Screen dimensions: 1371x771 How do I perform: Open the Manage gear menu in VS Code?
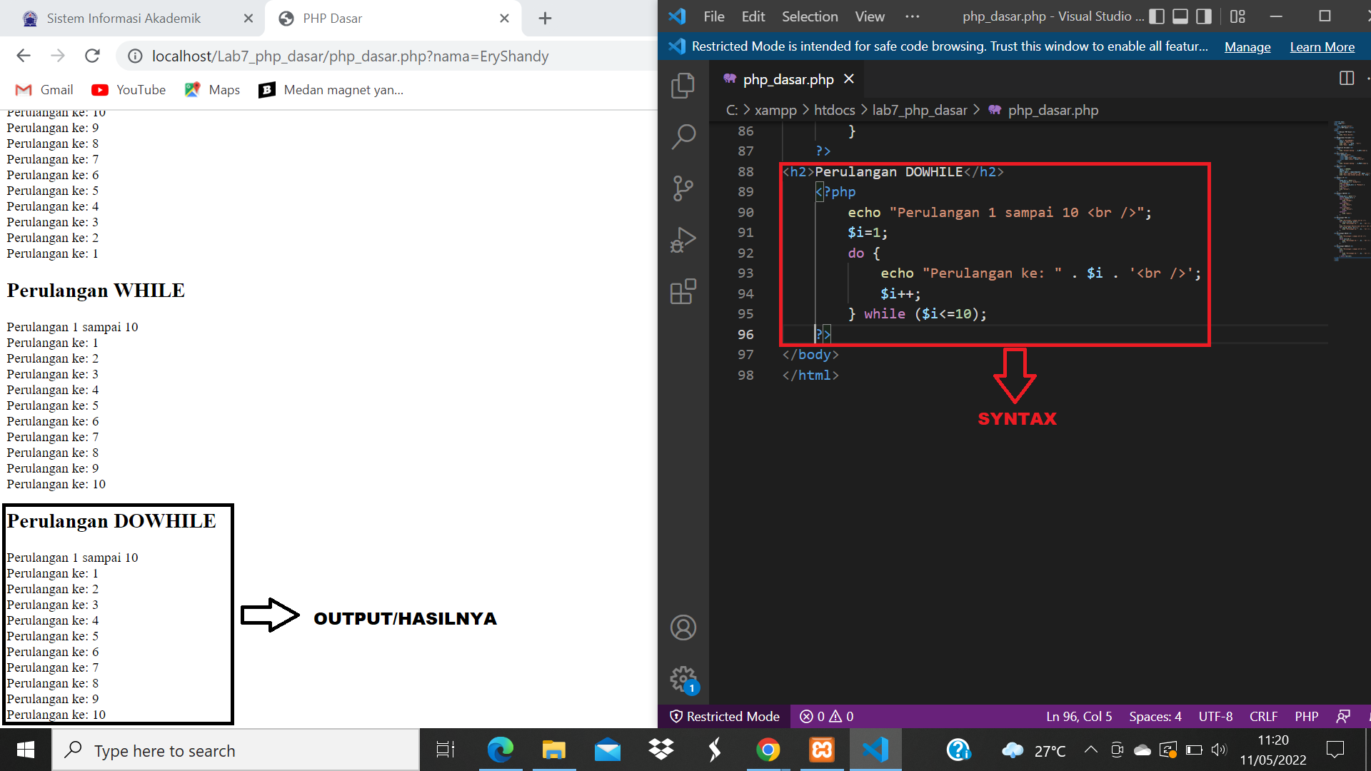(x=683, y=679)
